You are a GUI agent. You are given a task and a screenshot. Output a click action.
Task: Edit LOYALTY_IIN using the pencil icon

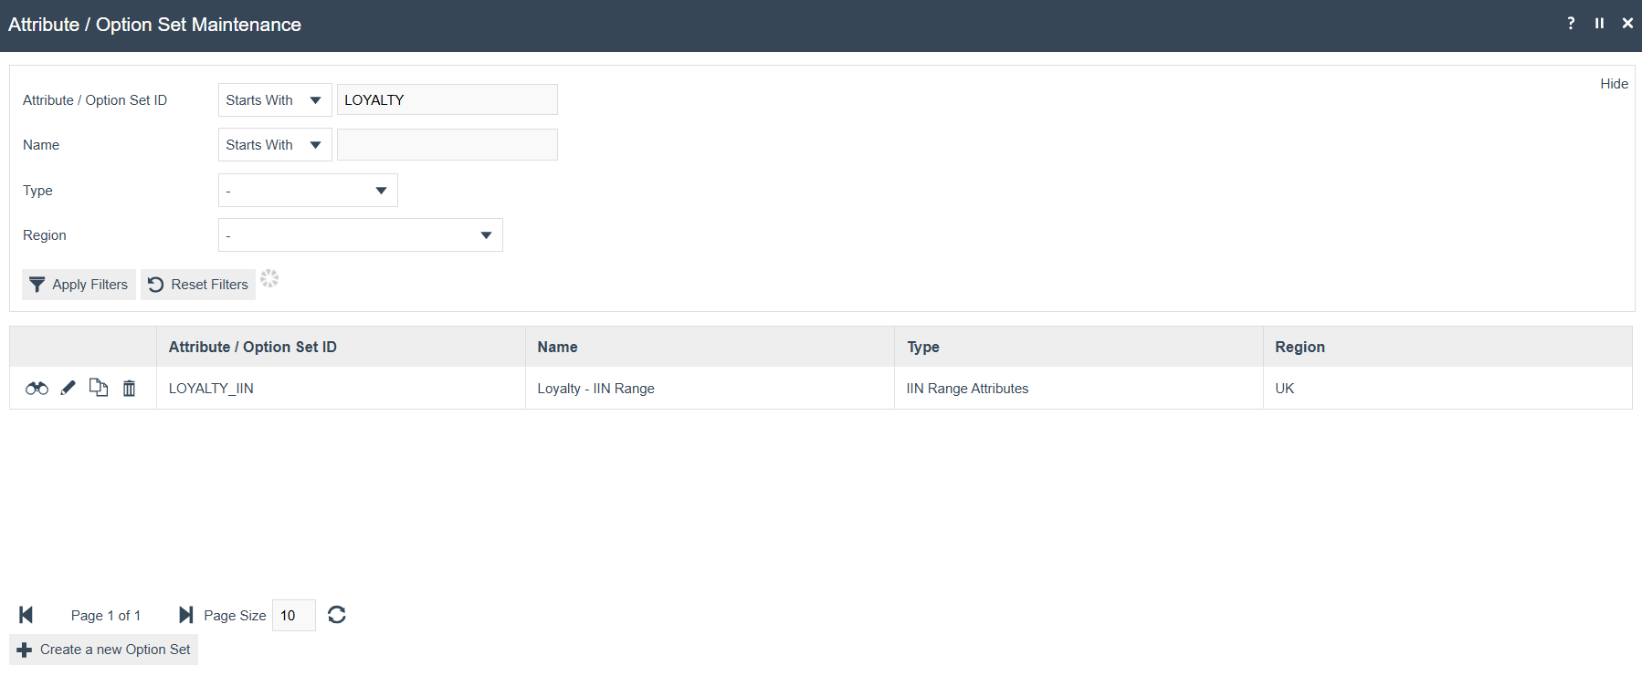click(x=68, y=389)
